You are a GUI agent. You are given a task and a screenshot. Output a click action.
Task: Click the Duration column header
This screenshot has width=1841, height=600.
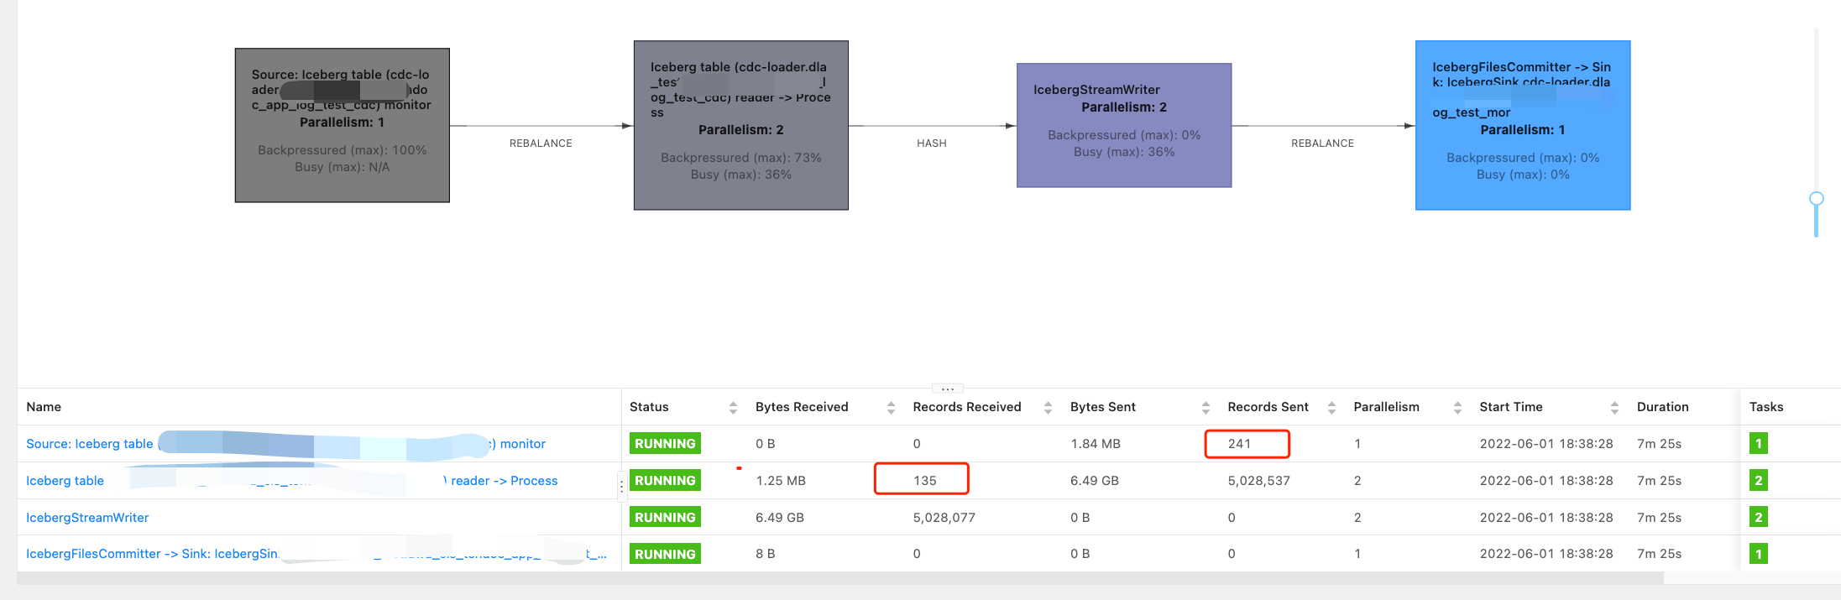pyautogui.click(x=1663, y=407)
